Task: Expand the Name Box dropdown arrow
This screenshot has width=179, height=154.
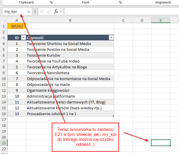Action: coord(29,12)
